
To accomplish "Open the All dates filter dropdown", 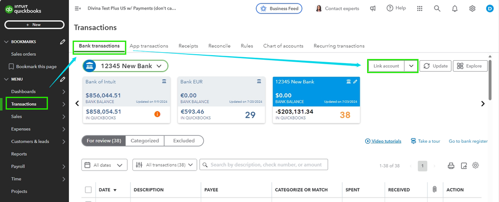I will [x=104, y=165].
